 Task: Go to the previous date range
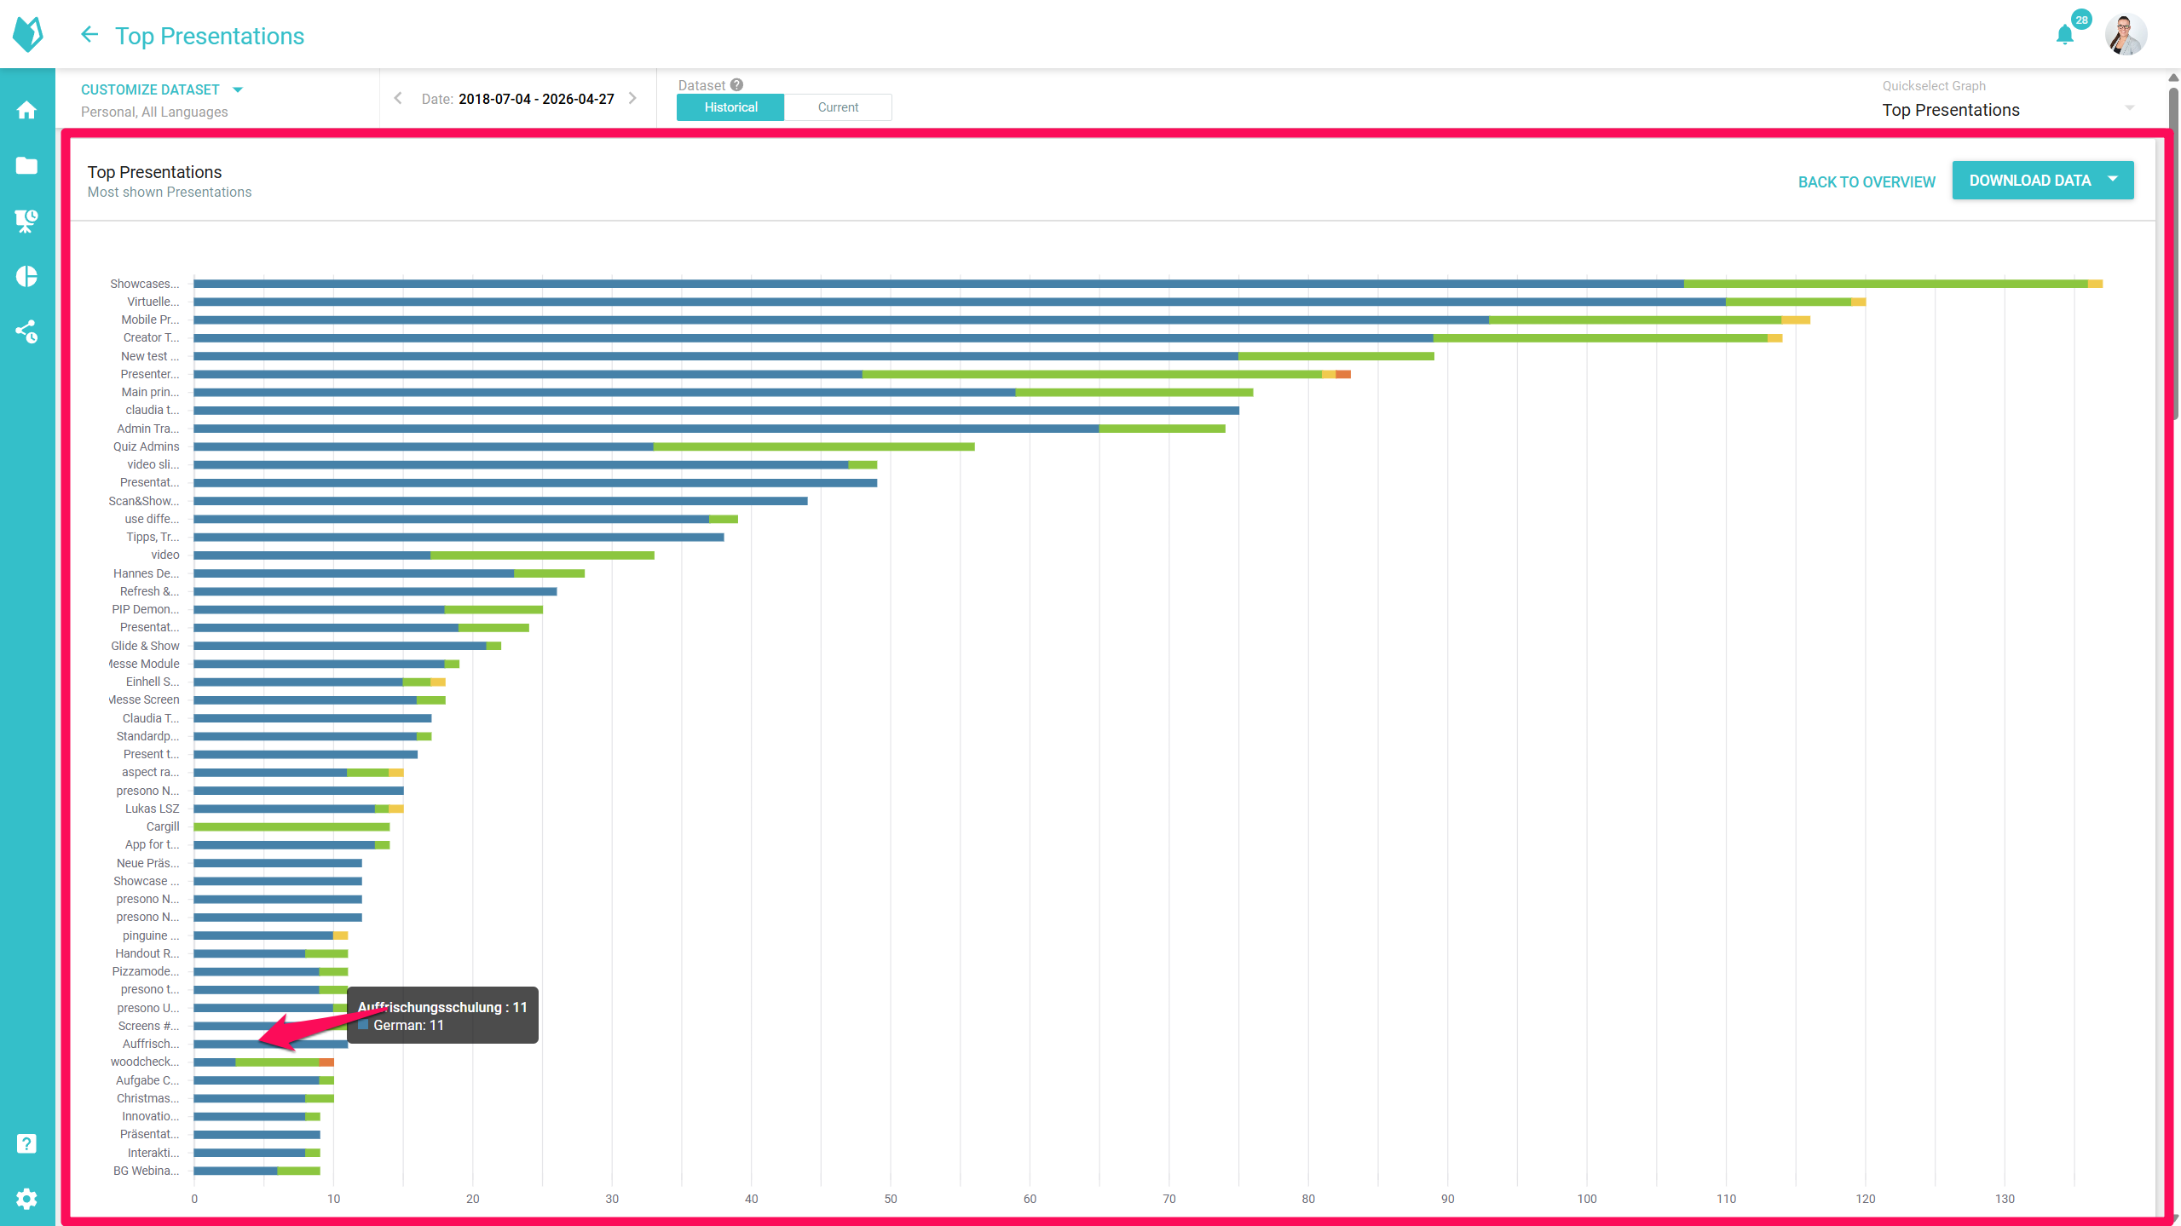(398, 98)
